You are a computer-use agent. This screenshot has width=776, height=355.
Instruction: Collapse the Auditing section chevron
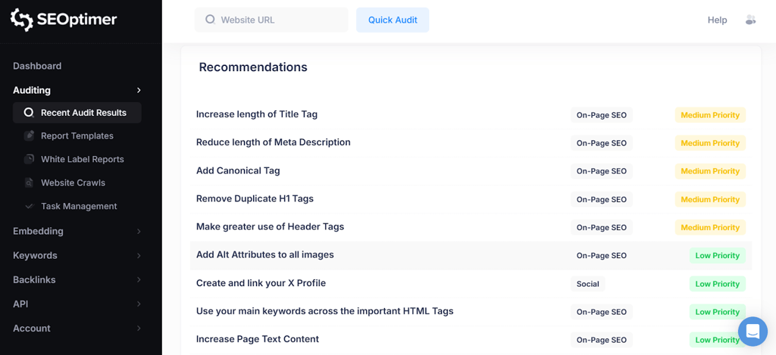tap(139, 90)
